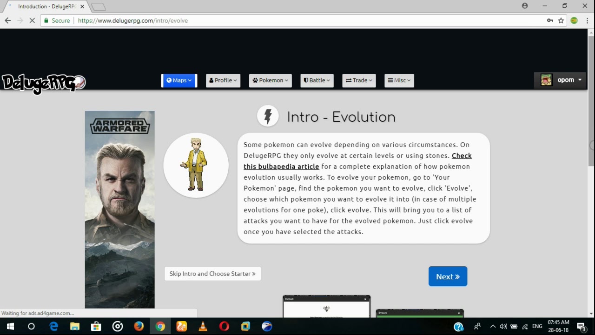
Task: Click the Secure padlock site info
Action: 57,20
